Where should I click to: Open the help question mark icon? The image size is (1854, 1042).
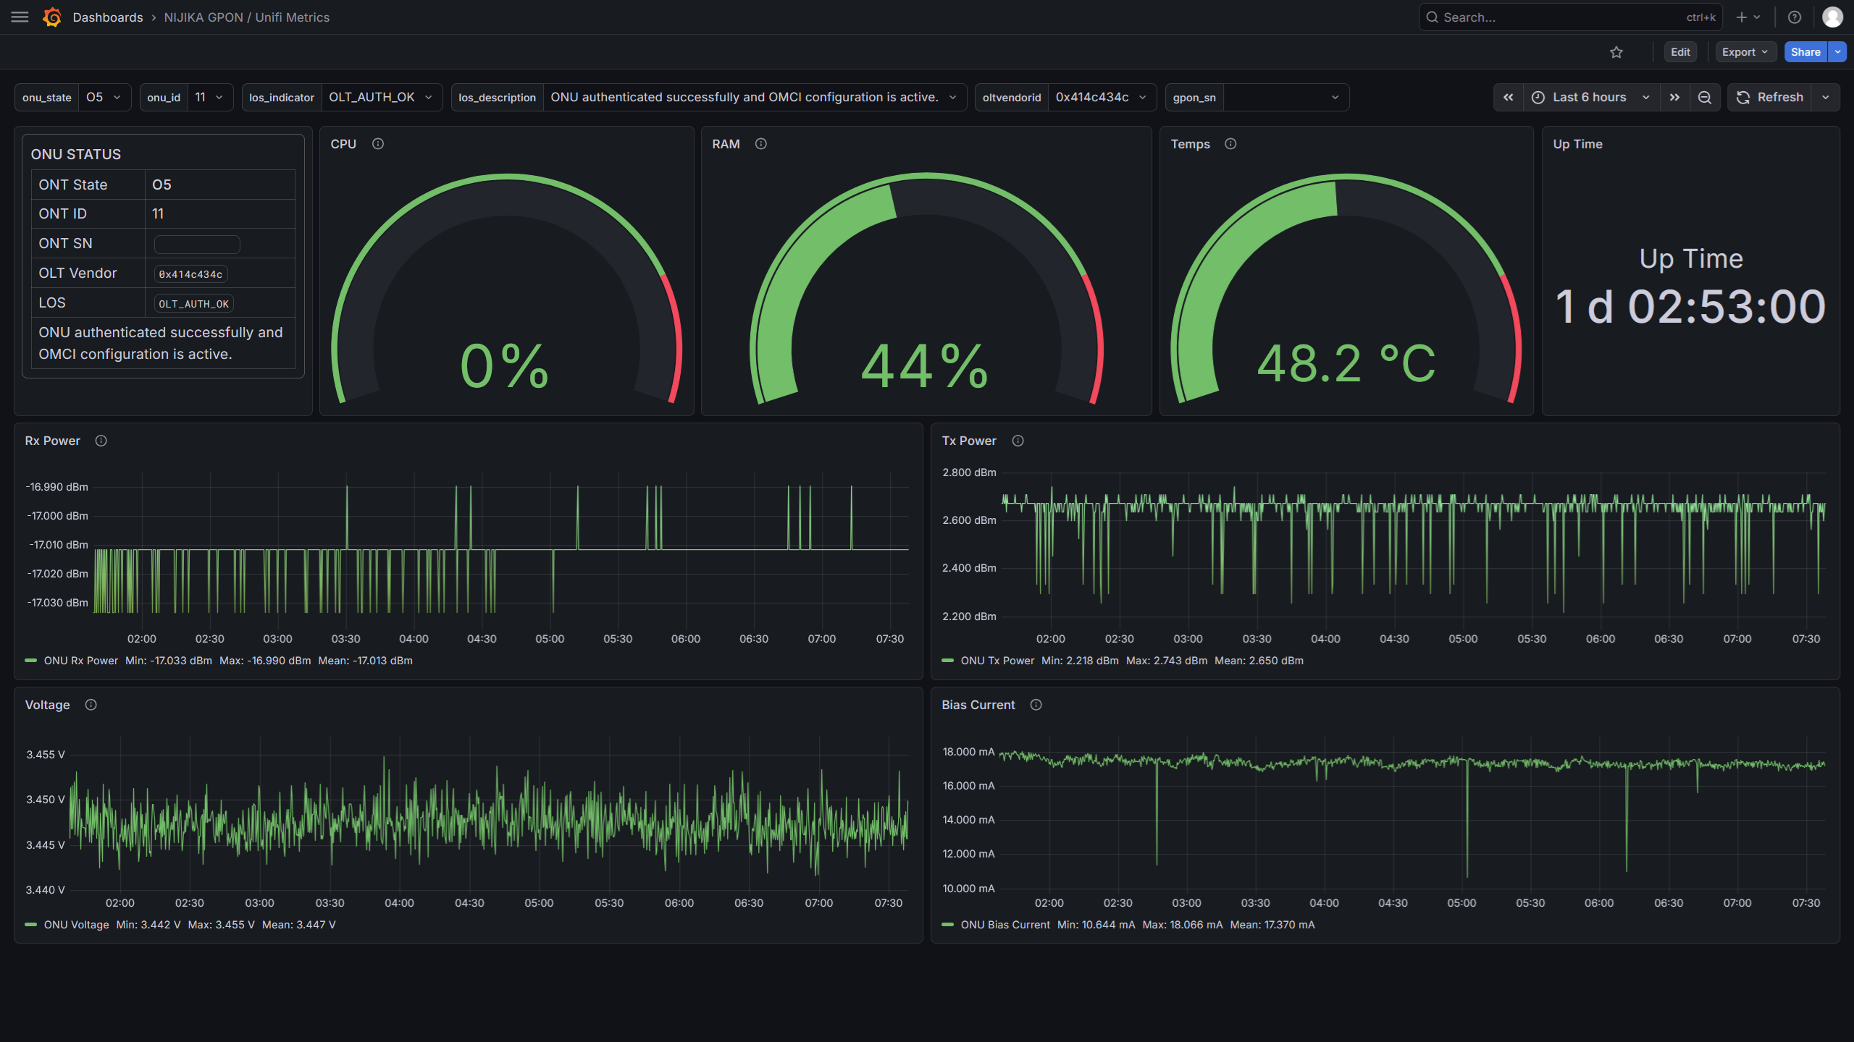pyautogui.click(x=1795, y=17)
